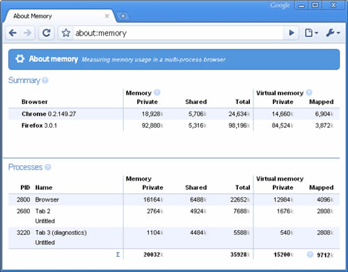The image size is (348, 272).
Task: Click Browser mapped value 4096k
Action: coord(325,199)
